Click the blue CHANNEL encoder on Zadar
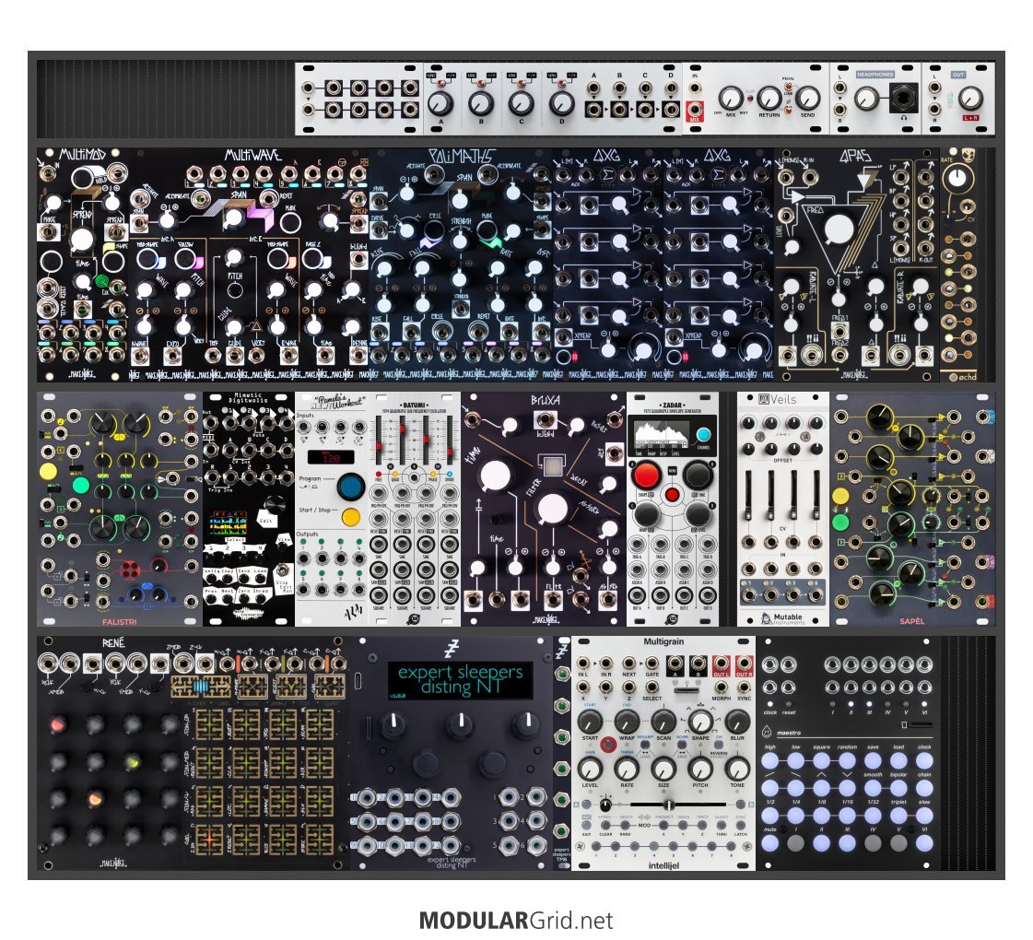This screenshot has height=940, width=1033. coord(704,435)
